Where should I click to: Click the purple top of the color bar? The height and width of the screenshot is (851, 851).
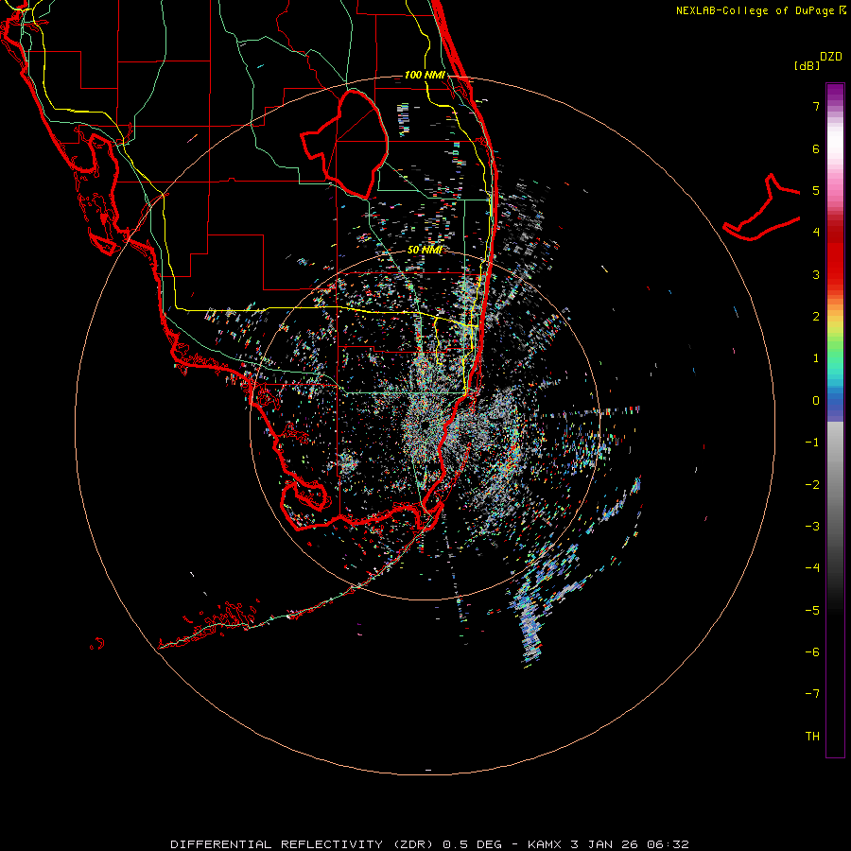tap(835, 93)
